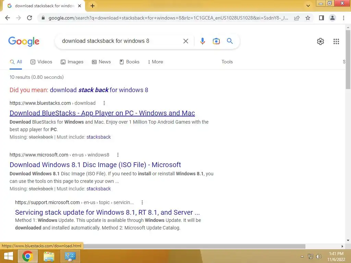
Task: Reload the current page
Action: click(x=29, y=18)
